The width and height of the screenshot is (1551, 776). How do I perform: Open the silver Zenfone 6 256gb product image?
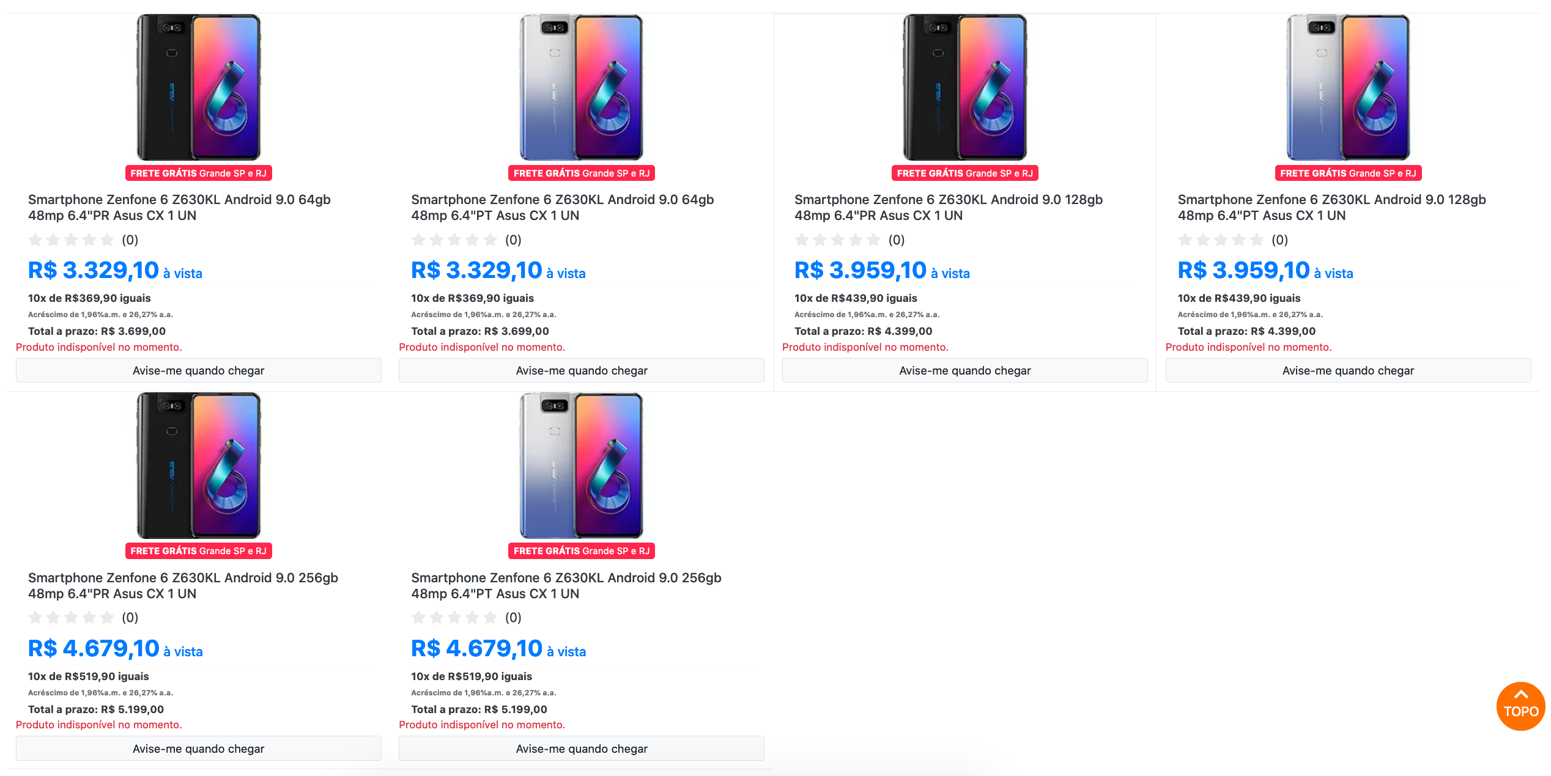(582, 465)
